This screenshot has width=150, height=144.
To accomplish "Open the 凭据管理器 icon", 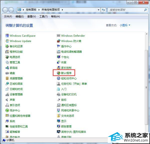I will tap(7, 78).
